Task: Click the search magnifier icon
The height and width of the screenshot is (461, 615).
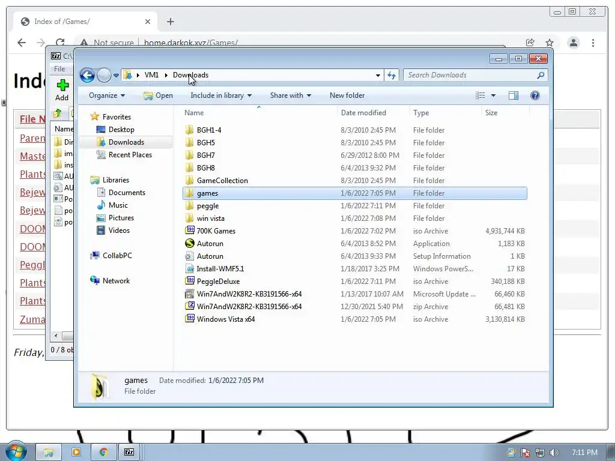Action: click(541, 75)
